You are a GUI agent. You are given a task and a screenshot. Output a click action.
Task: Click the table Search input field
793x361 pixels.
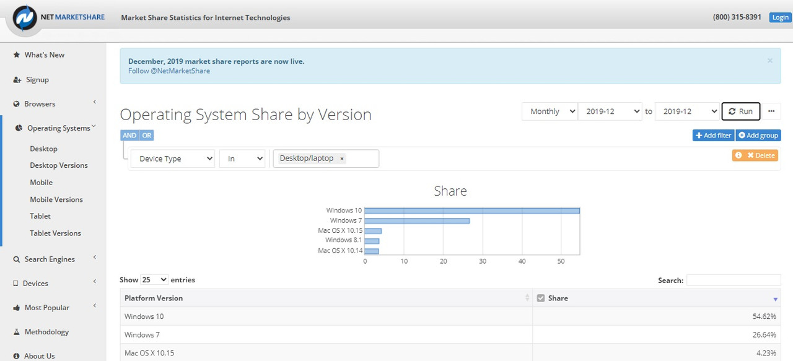point(734,280)
